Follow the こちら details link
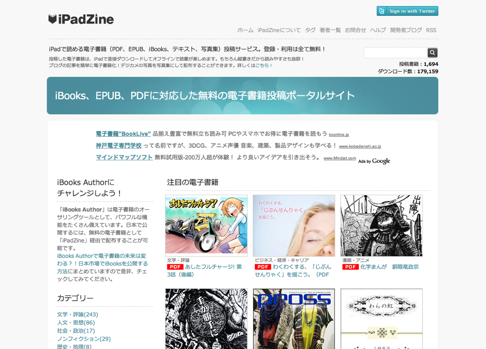 coord(262,65)
